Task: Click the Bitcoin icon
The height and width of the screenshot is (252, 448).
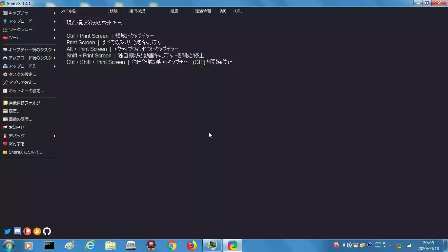Action: [37, 231]
